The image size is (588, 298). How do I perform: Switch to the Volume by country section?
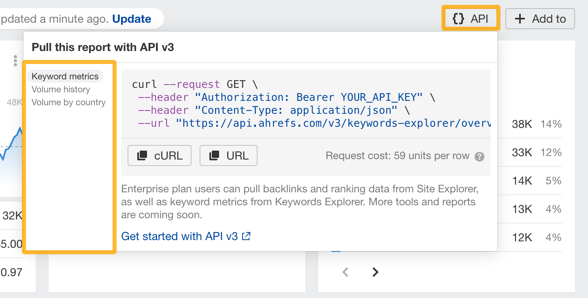pos(68,102)
